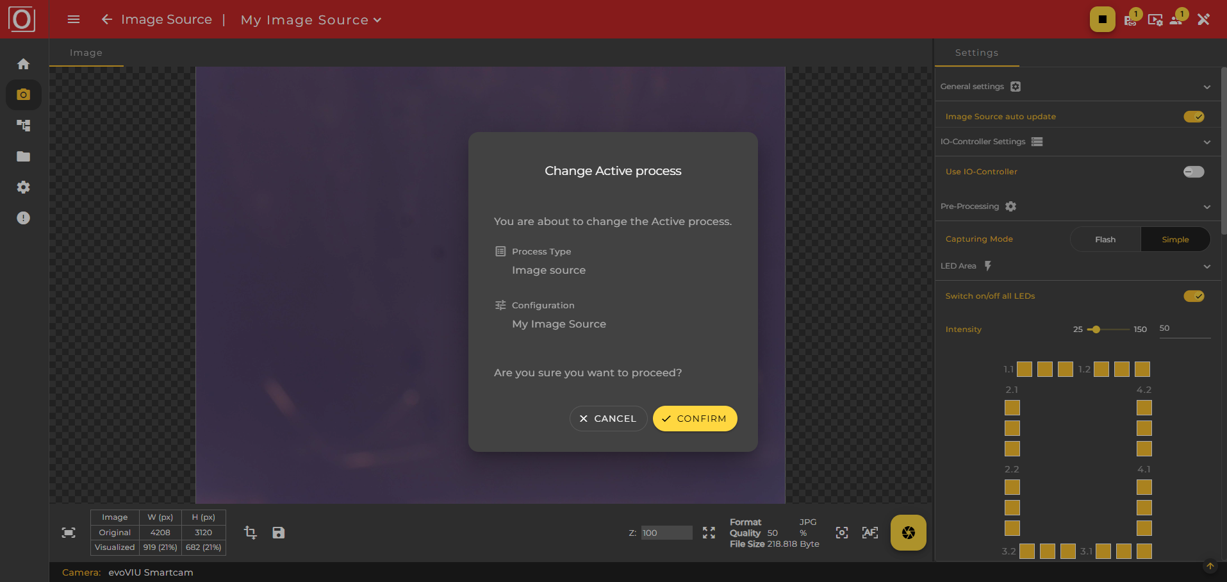Collapse the General settings section
Screen dimensions: 1227x582
point(1207,87)
